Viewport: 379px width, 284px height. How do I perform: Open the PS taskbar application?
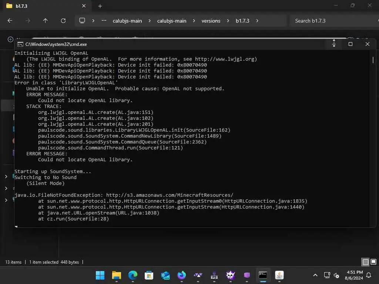point(214,275)
